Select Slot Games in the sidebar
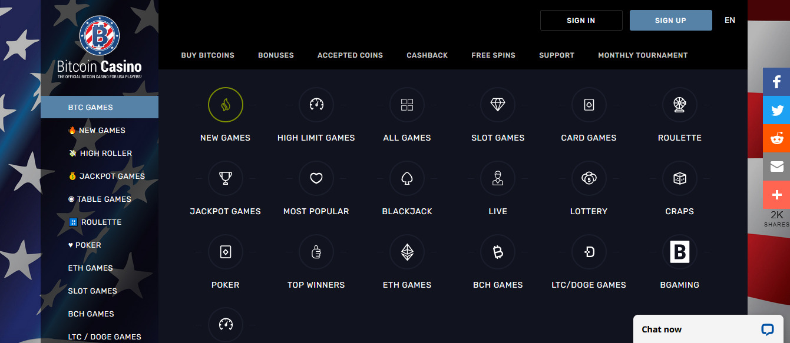 point(92,291)
